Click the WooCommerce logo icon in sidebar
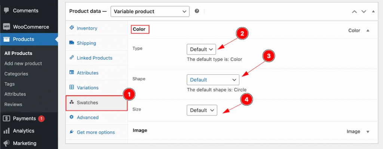This screenshot has height=149, width=383. point(7,27)
